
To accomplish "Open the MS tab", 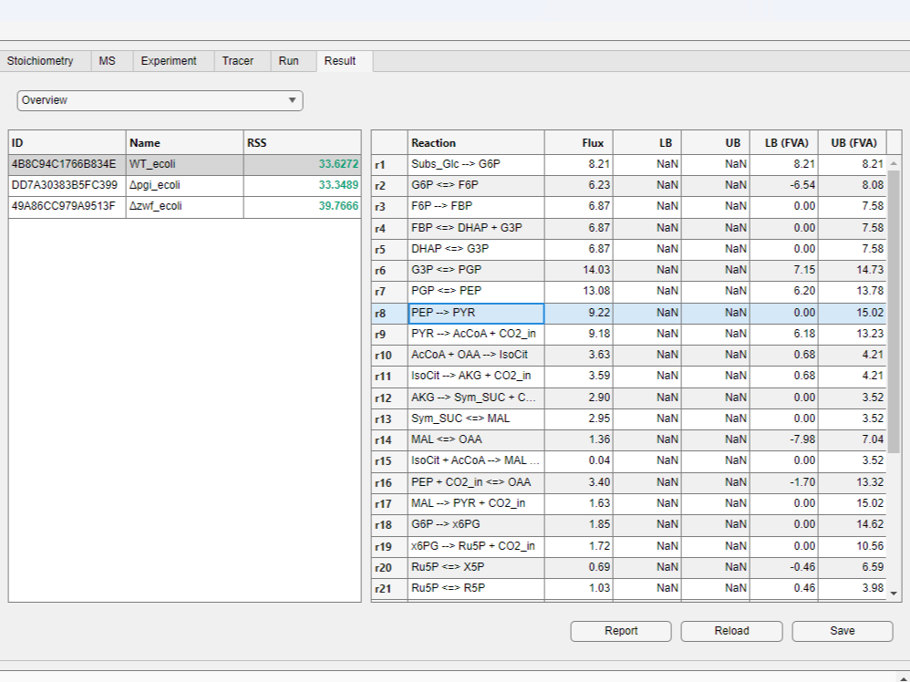I will point(108,61).
